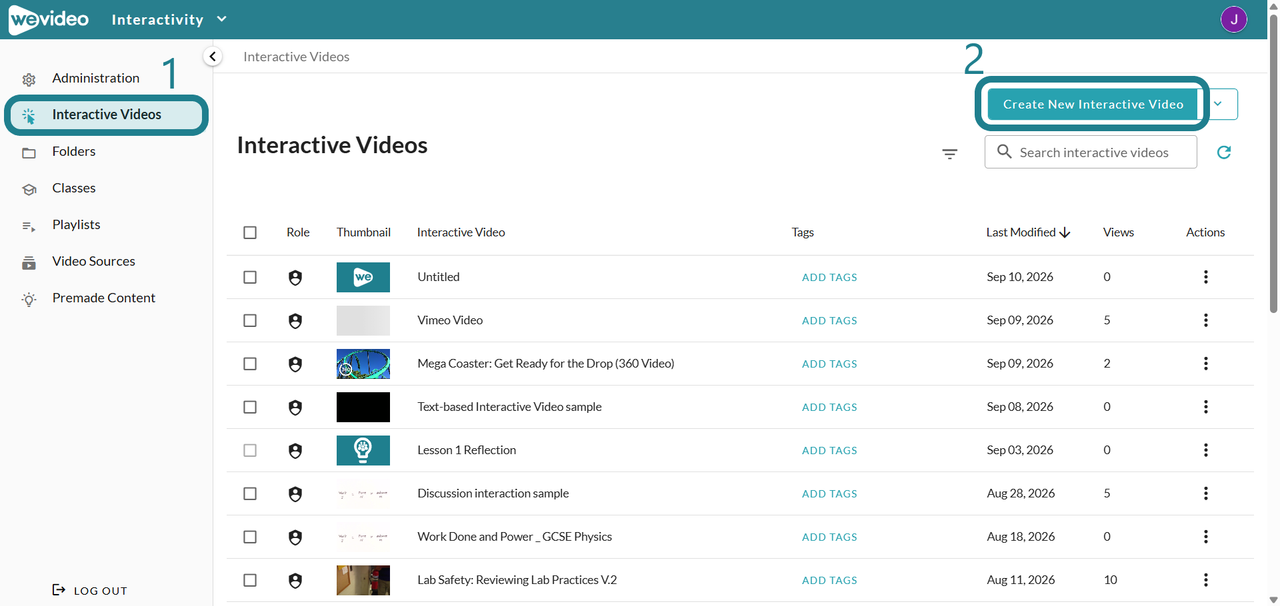The image size is (1280, 606).
Task: Click ADD TAGS for Untitled
Action: (829, 278)
